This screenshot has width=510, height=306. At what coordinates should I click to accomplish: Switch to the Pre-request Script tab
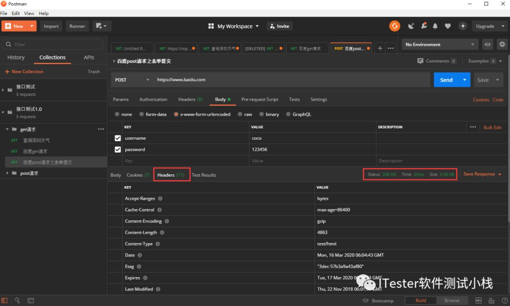[260, 99]
